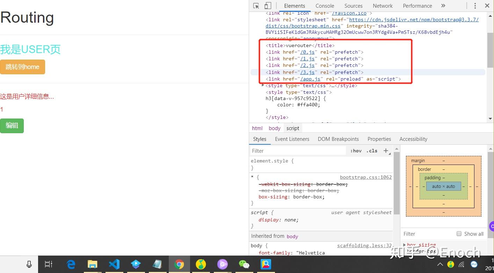Open WeChat from the taskbar

(x=244, y=265)
